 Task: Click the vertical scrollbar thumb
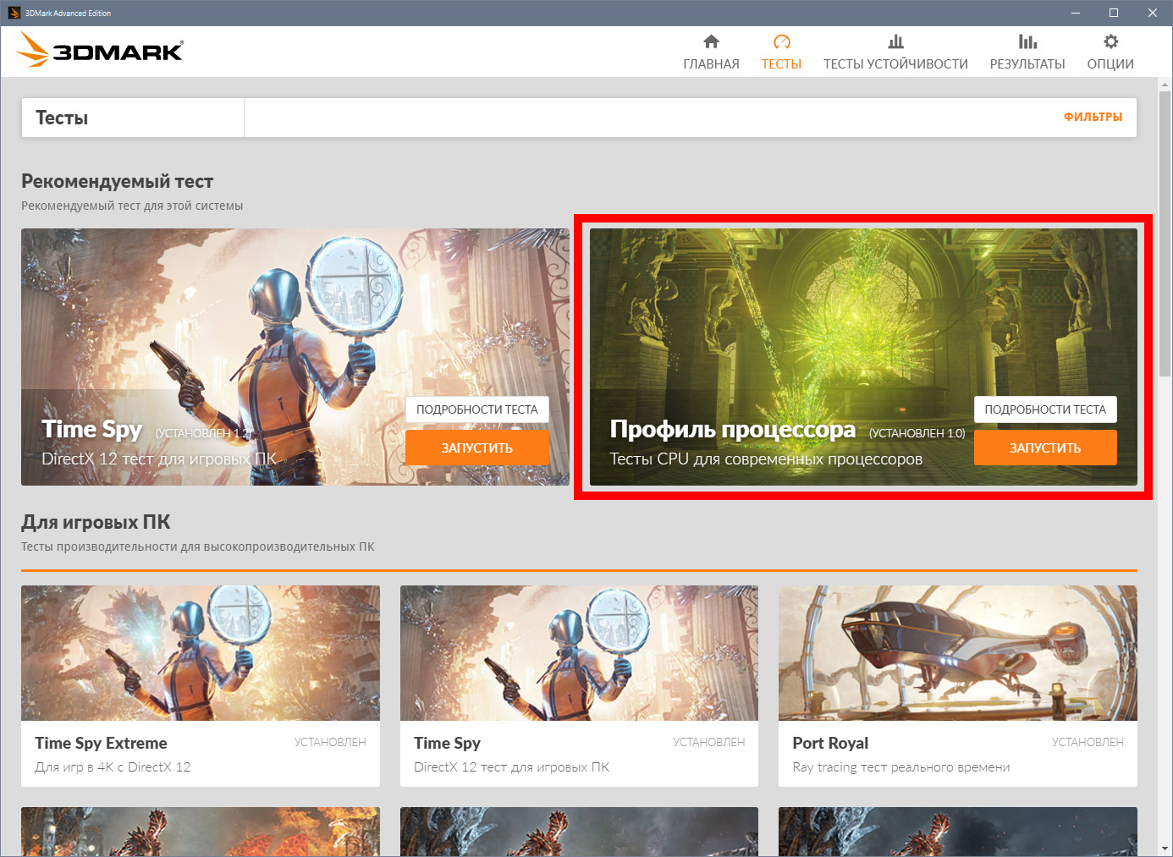click(1165, 234)
